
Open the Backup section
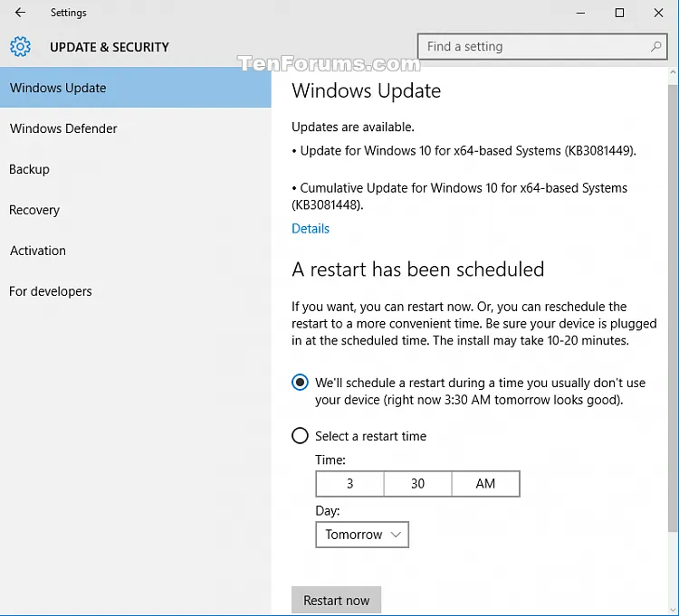pyautogui.click(x=136, y=169)
